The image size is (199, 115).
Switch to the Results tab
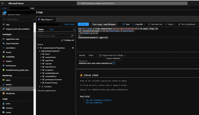click(82, 55)
